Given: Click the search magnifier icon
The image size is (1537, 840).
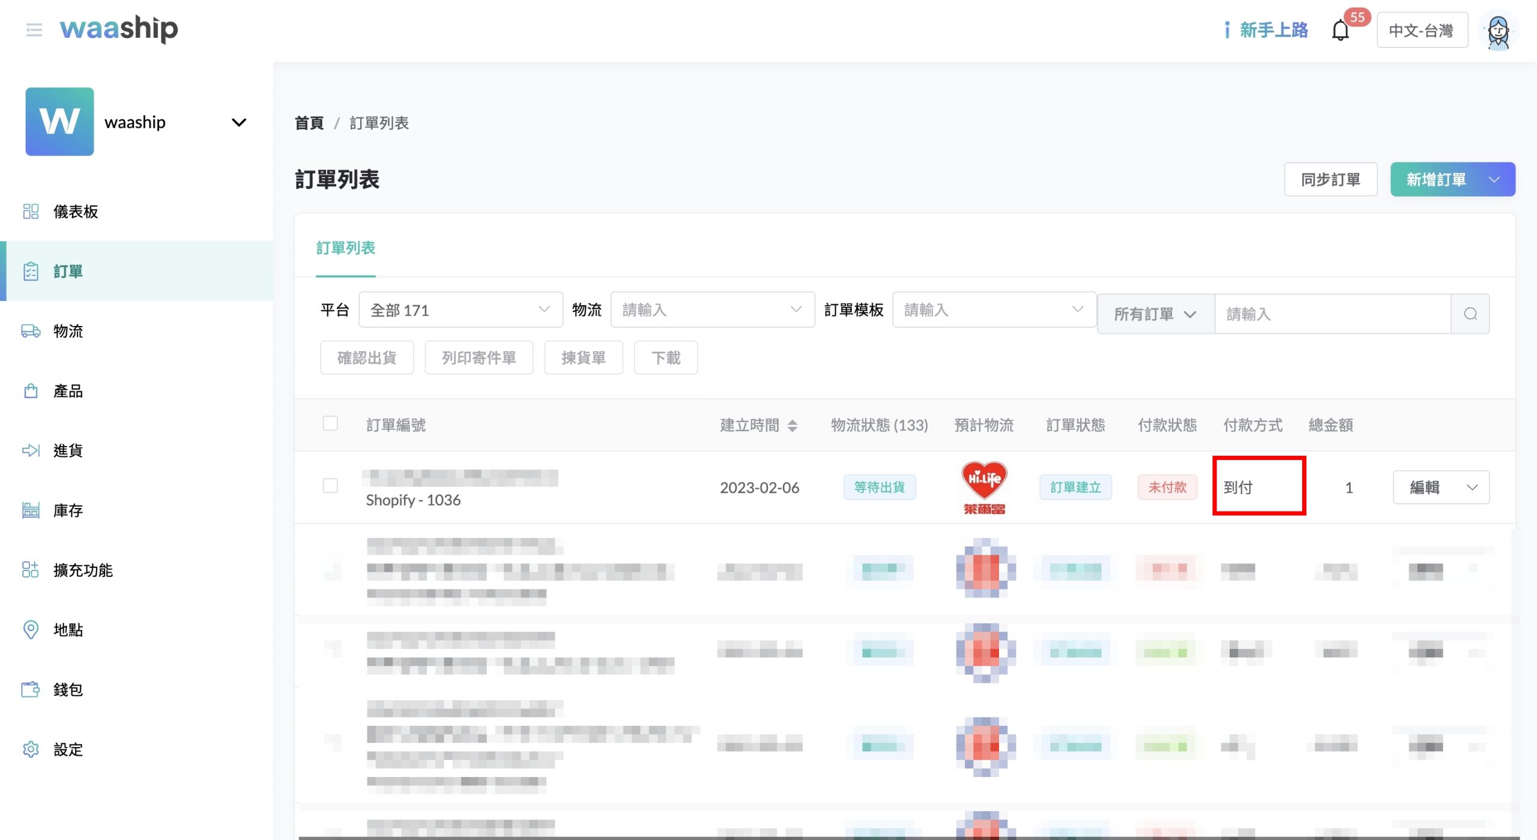Looking at the screenshot, I should click(1470, 313).
